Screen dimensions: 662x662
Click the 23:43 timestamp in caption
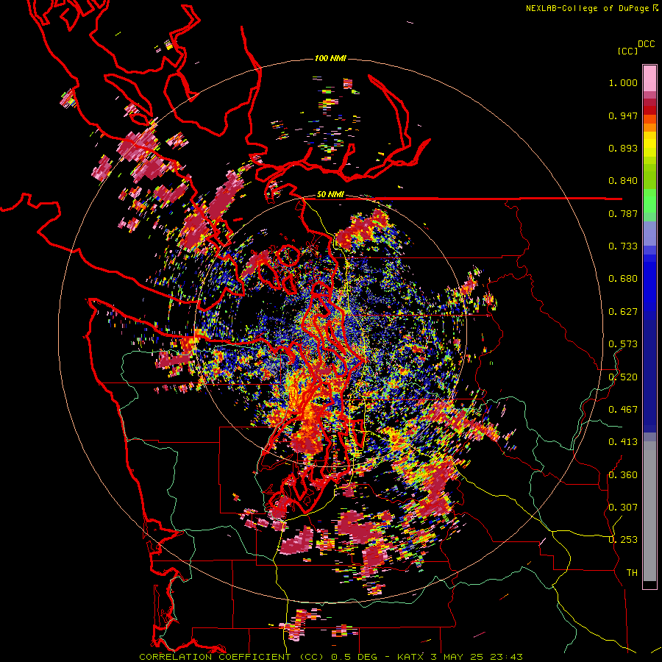point(508,657)
